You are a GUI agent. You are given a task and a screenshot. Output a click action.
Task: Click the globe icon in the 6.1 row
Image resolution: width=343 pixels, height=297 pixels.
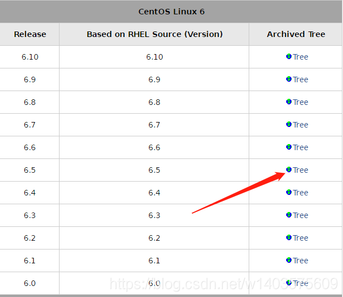[289, 260]
